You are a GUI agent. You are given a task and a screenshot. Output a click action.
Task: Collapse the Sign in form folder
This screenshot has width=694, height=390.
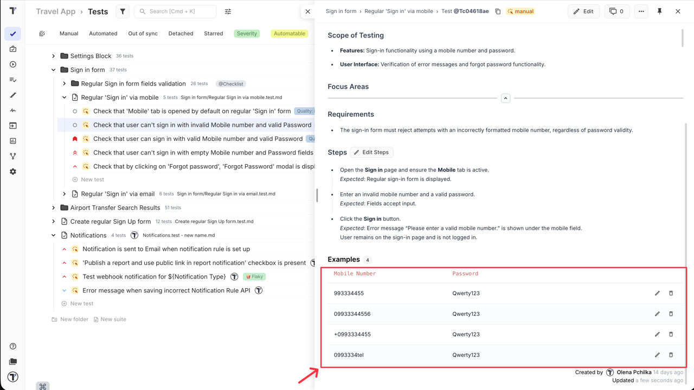click(54, 70)
